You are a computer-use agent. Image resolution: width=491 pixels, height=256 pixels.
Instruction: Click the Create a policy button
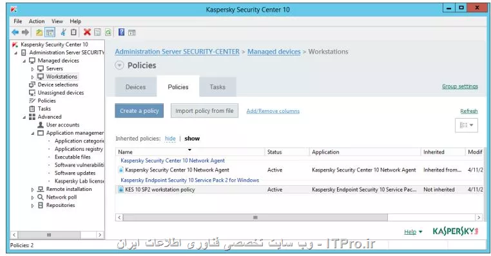(139, 111)
